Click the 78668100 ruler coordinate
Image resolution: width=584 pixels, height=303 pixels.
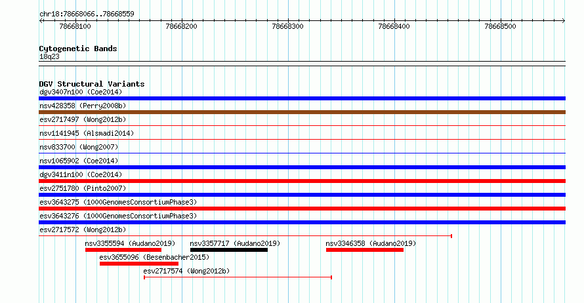tap(75, 26)
